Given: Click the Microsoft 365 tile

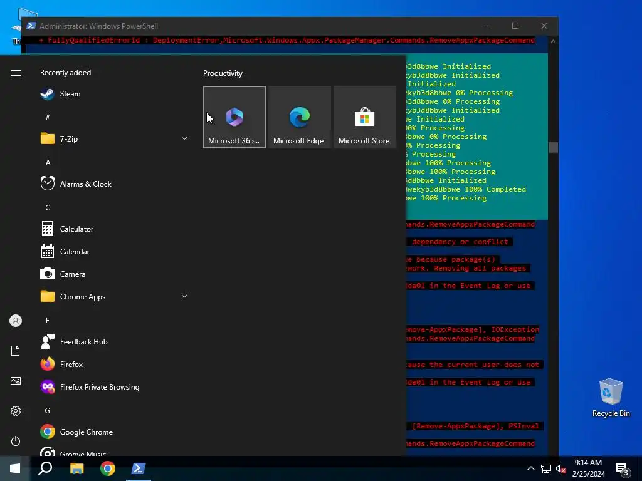Looking at the screenshot, I should tap(234, 117).
